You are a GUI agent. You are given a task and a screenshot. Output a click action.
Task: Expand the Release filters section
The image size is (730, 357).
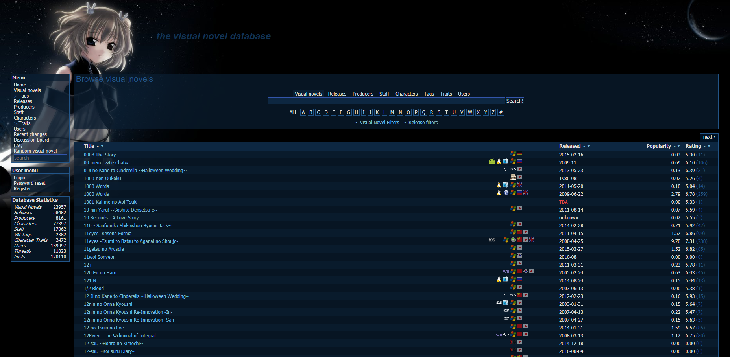tap(423, 123)
